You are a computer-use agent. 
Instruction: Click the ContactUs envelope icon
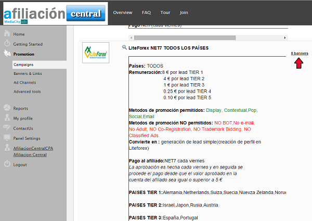[7, 127]
